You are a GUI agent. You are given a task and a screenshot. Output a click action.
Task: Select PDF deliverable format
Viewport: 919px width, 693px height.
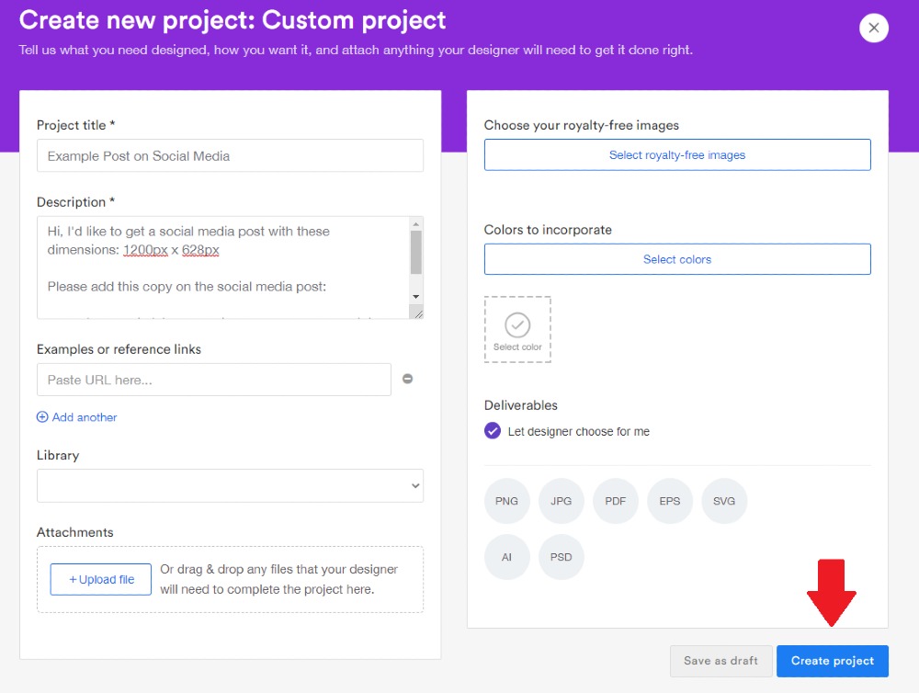616,501
